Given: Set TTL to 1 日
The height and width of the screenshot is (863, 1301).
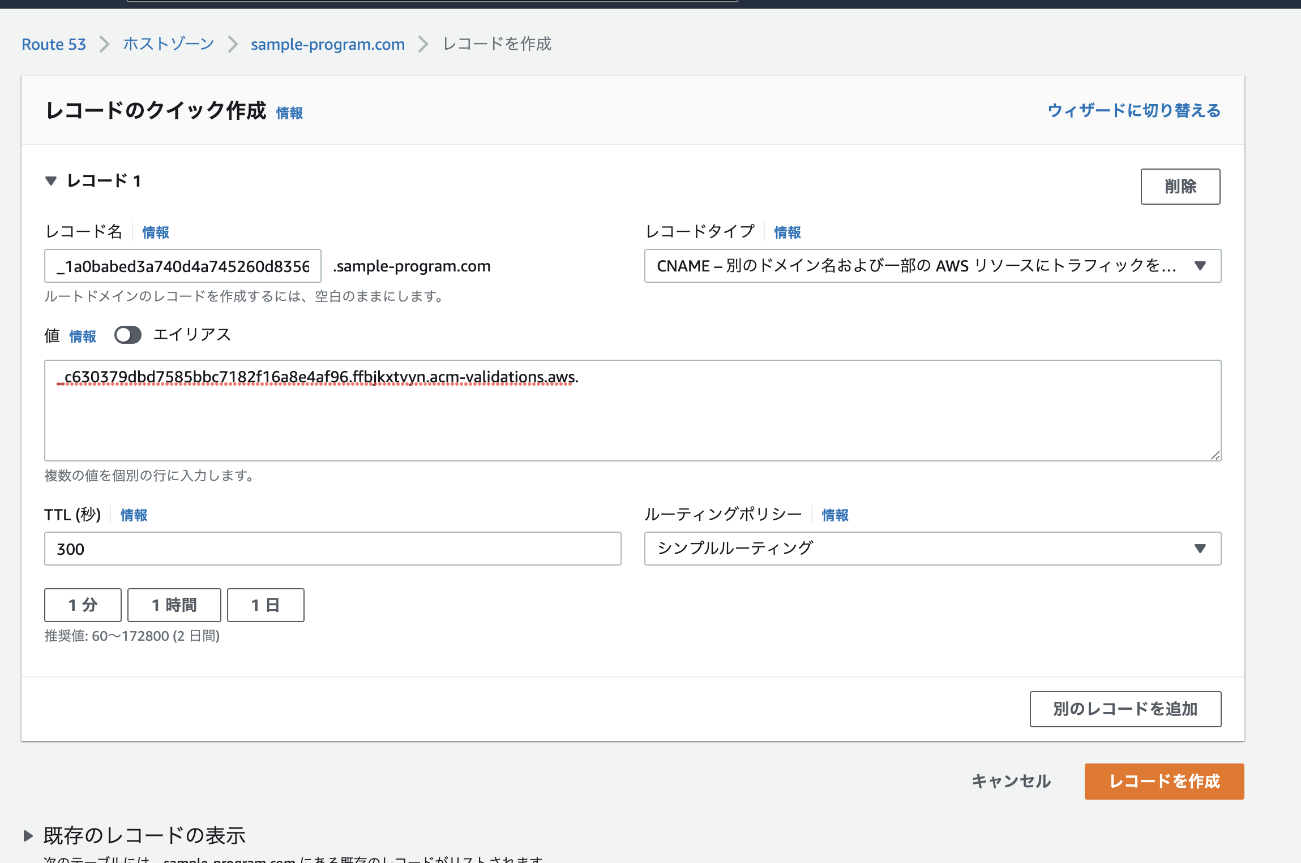Looking at the screenshot, I should (266, 605).
